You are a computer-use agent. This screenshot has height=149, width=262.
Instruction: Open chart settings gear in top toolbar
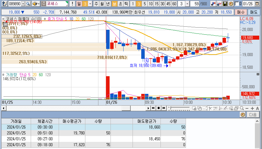pyautogui.click(x=231, y=4)
